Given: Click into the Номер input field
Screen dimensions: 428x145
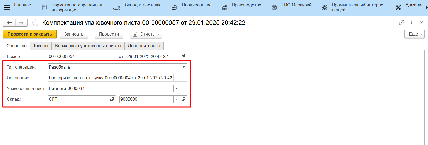Looking at the screenshot, I should [81, 56].
